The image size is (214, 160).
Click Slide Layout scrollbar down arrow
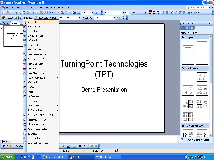pyautogui.click(x=210, y=135)
